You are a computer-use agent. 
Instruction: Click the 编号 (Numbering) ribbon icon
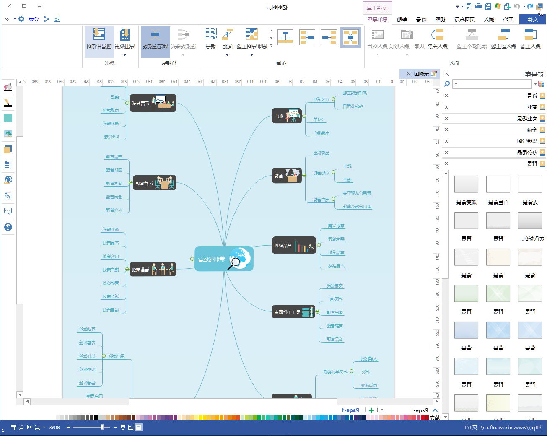[210, 39]
